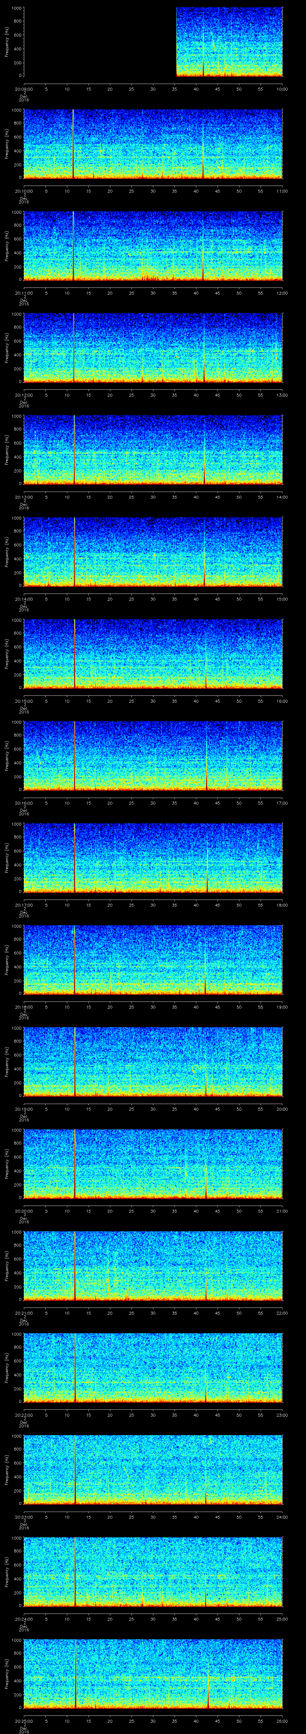Click the spectrogram panel starting at 20:20:00
The image size is (306, 1734).
(x=153, y=1164)
